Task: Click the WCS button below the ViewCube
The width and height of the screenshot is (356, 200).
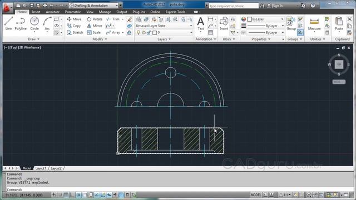Action: point(339,82)
